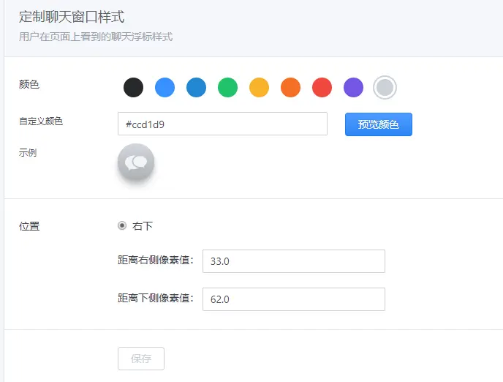Choose the light blue color swatch
The image size is (503, 382).
pyautogui.click(x=164, y=87)
